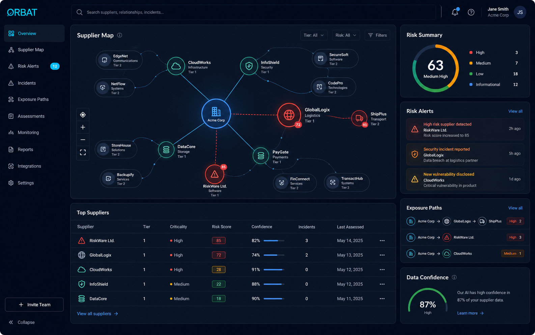
Task: Click View all suppliers link
Action: [x=97, y=314]
